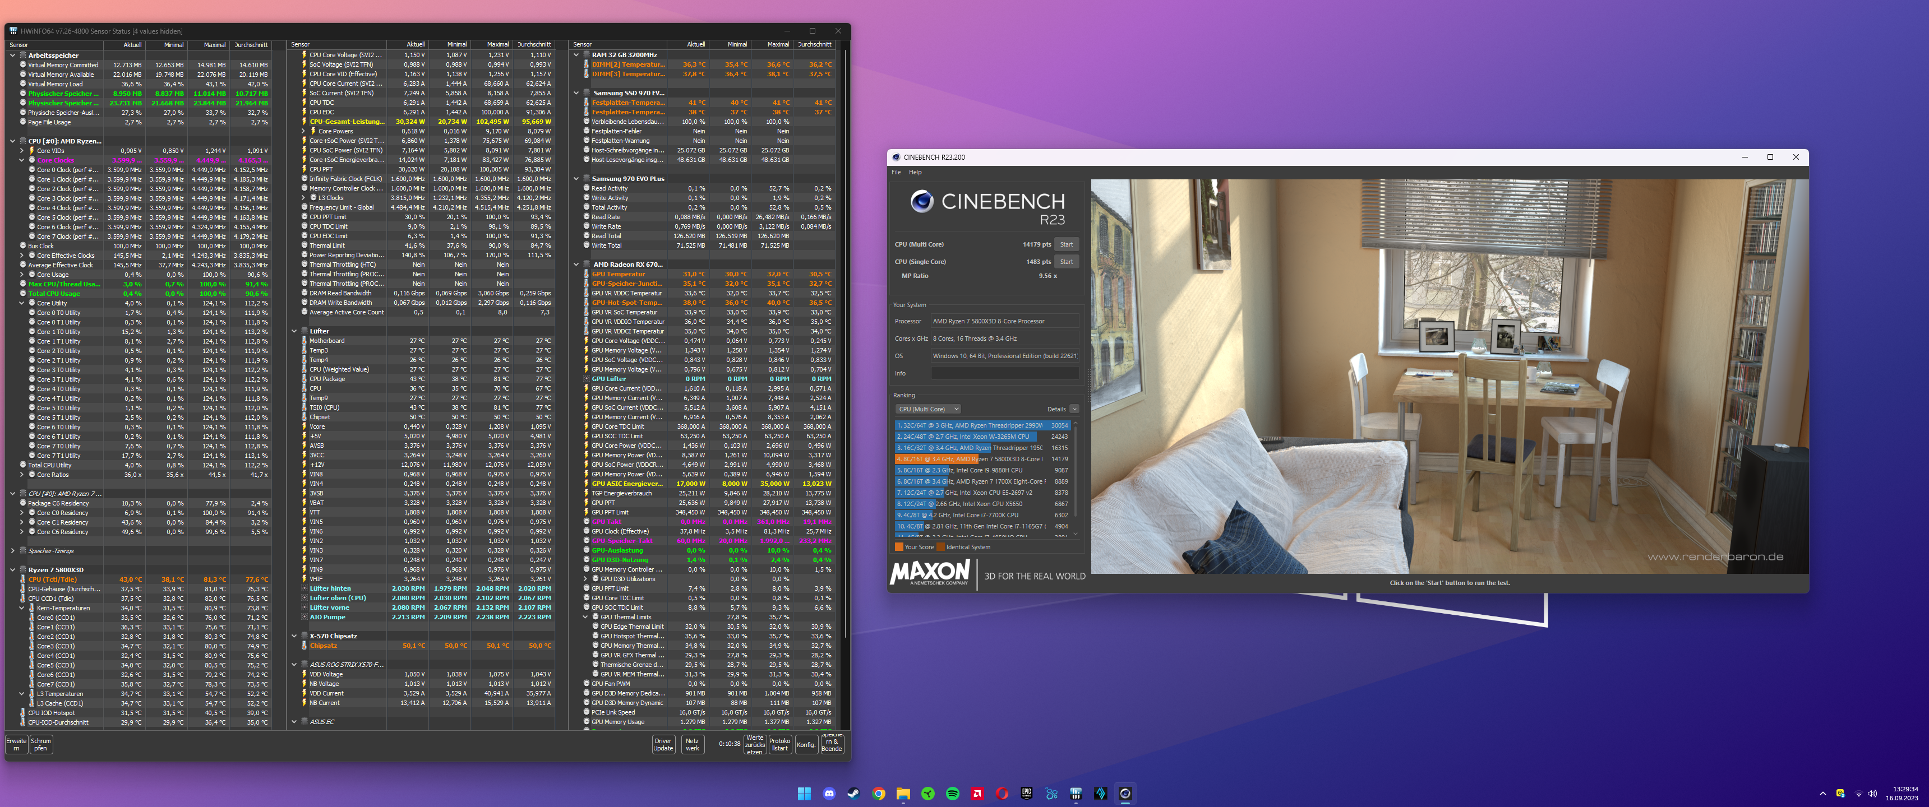The height and width of the screenshot is (807, 1929).
Task: Open Spotify from the taskbar
Action: [953, 794]
